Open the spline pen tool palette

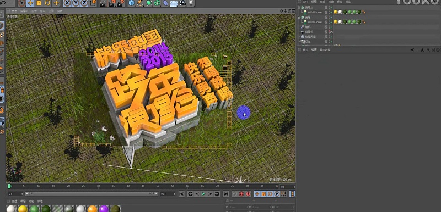140,3
